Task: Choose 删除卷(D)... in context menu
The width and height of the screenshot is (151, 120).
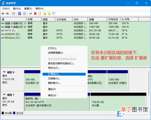Action: [64, 83]
